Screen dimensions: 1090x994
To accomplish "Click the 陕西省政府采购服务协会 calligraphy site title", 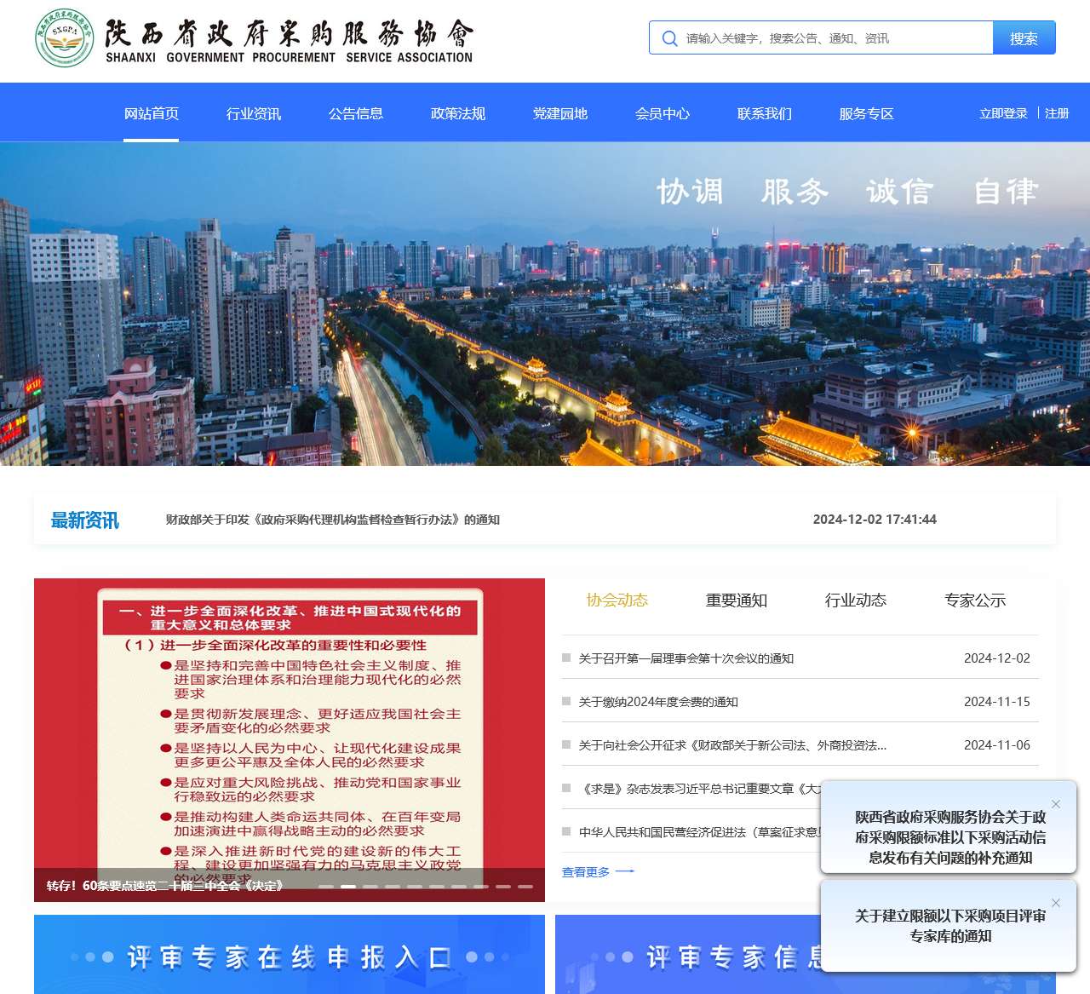I will 290,33.
